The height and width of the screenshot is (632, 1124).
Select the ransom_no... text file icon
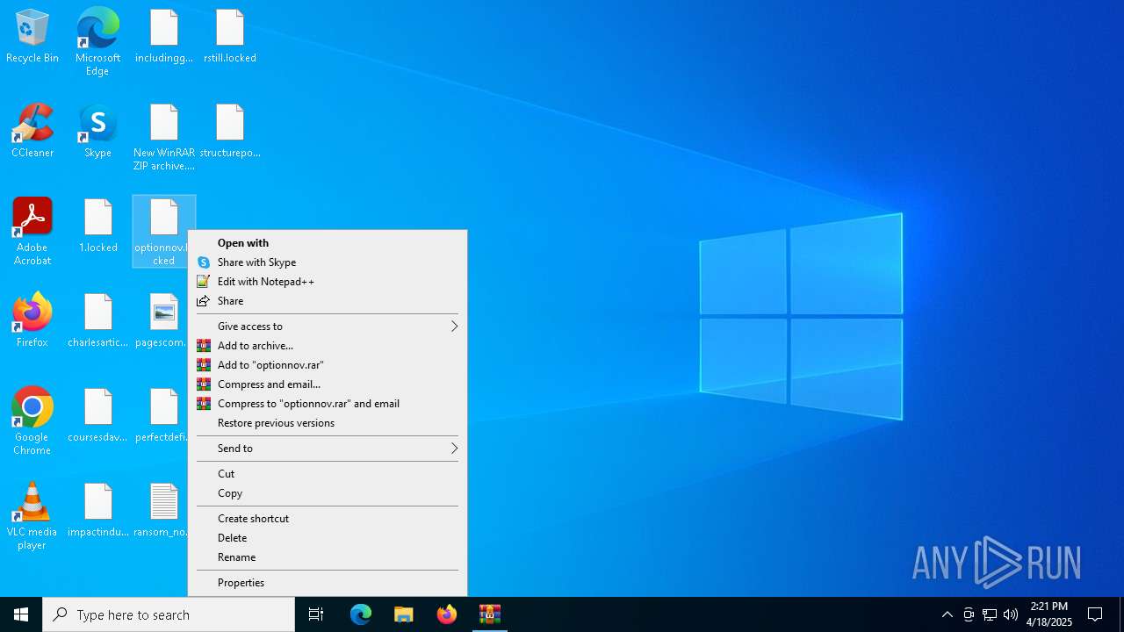pyautogui.click(x=162, y=510)
